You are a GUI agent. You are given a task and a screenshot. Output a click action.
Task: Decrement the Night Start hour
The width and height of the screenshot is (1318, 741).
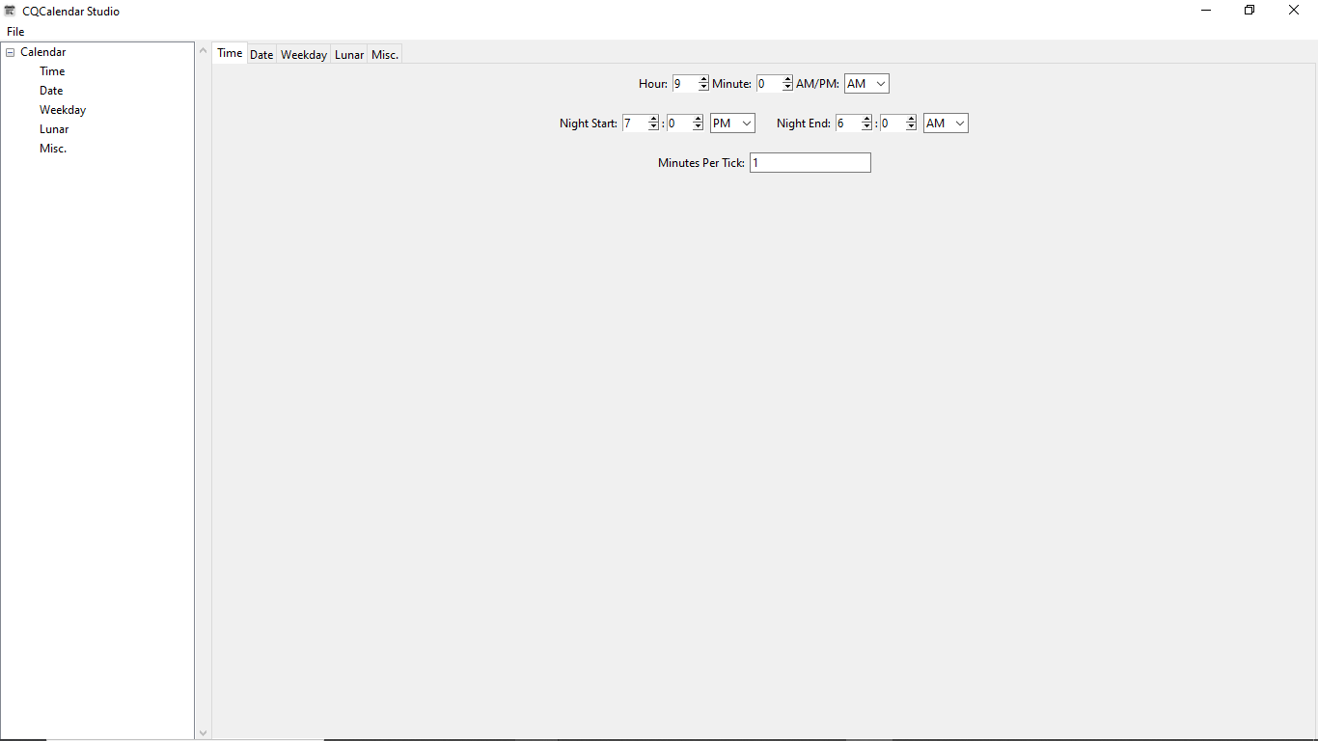[653, 127]
